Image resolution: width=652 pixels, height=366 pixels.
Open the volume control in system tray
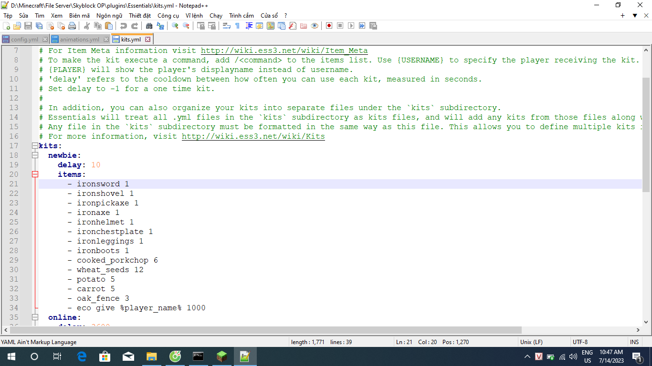click(x=573, y=356)
